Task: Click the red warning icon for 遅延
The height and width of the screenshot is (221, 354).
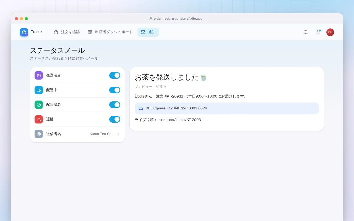Action: [x=39, y=119]
